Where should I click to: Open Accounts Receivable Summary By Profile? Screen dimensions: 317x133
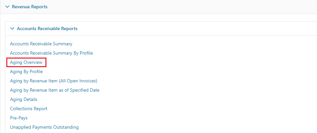coord(51,53)
